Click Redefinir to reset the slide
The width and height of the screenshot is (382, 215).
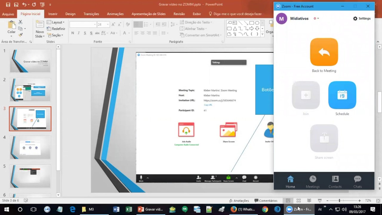tap(56, 29)
